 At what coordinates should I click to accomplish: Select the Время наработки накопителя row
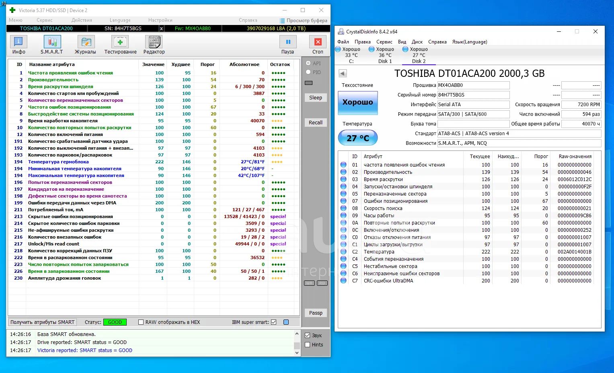pyautogui.click(x=153, y=121)
